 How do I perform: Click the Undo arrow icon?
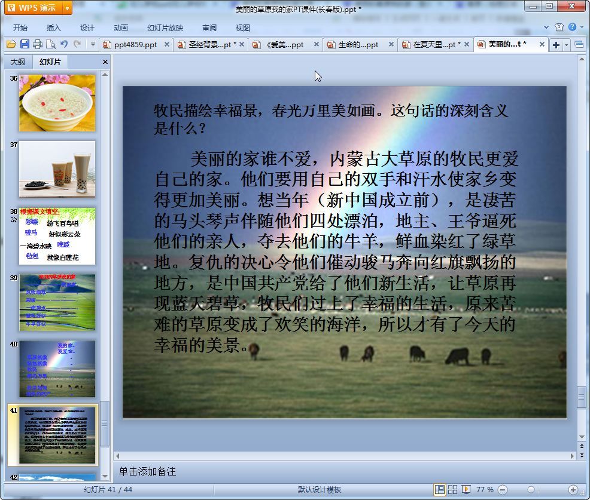pyautogui.click(x=64, y=44)
